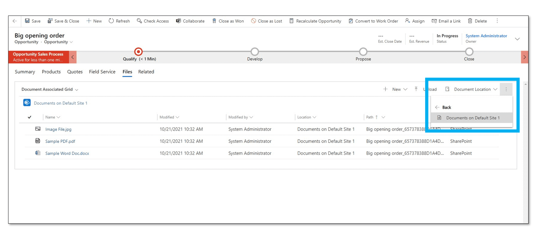Select the Close stage circle

(469, 52)
